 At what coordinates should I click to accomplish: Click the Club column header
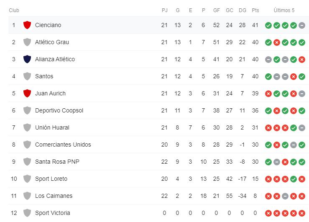pyautogui.click(x=14, y=10)
